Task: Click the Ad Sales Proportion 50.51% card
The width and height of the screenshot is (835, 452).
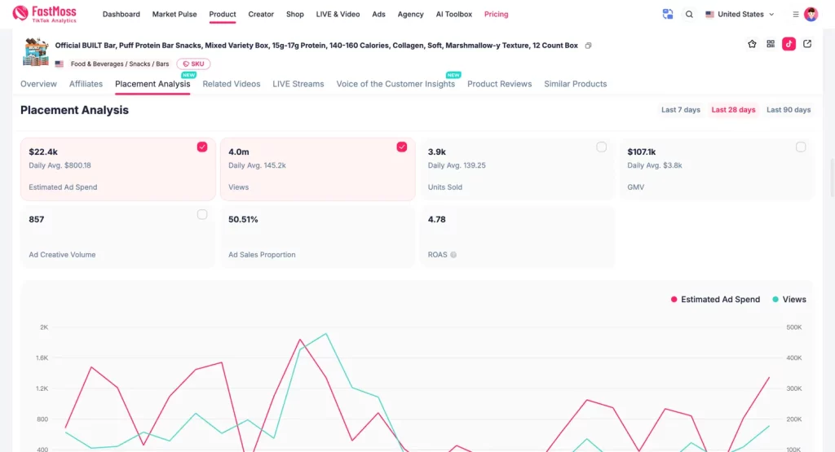Action: click(318, 237)
